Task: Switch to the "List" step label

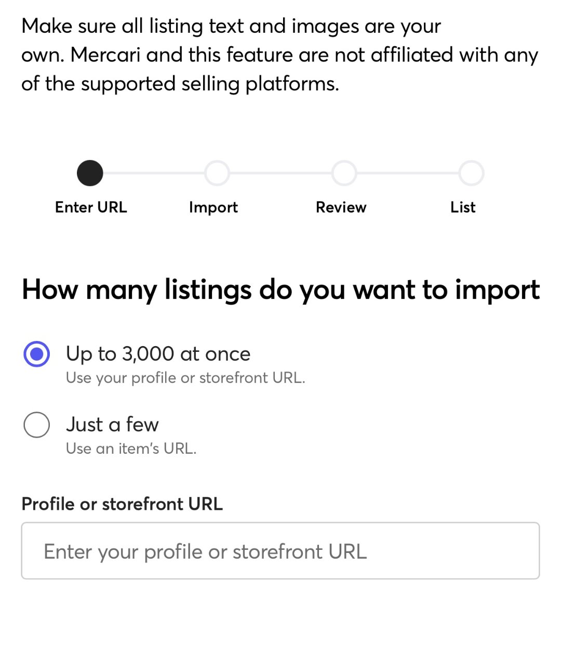Action: [x=463, y=207]
